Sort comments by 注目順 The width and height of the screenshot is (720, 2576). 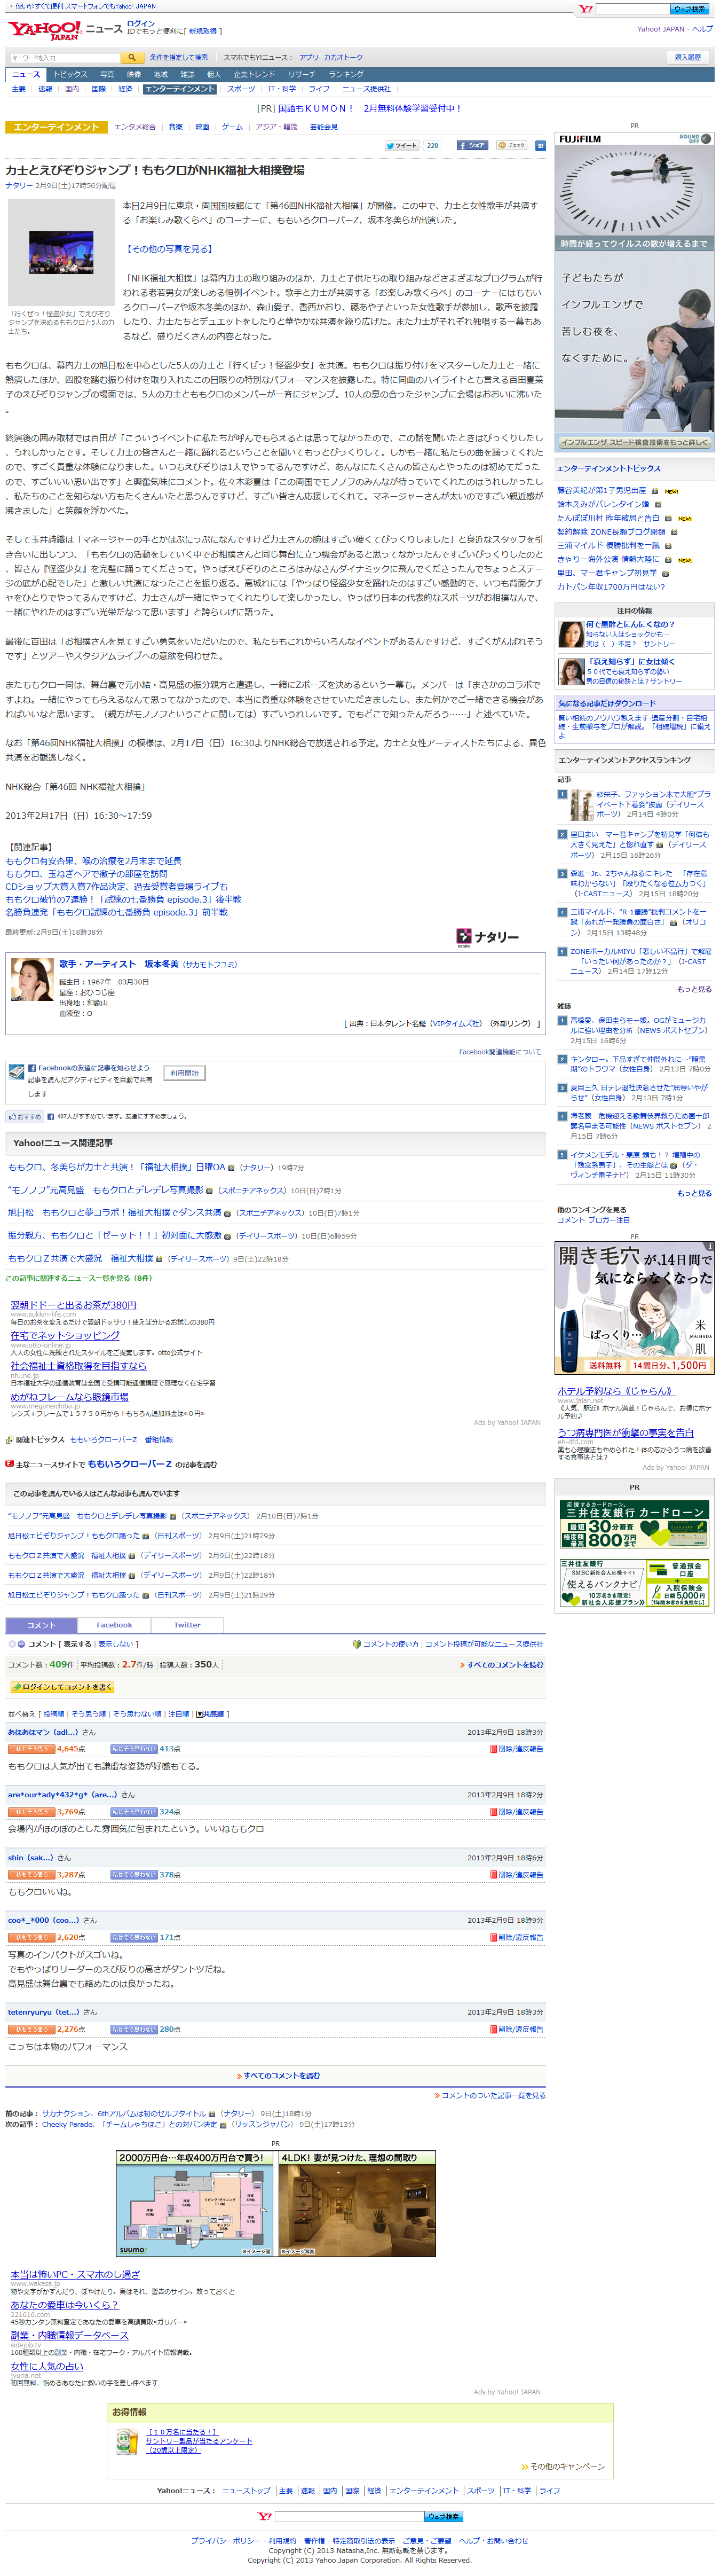pyautogui.click(x=179, y=1714)
